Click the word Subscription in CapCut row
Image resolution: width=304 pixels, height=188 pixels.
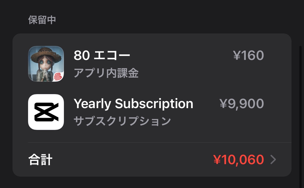(x=154, y=104)
